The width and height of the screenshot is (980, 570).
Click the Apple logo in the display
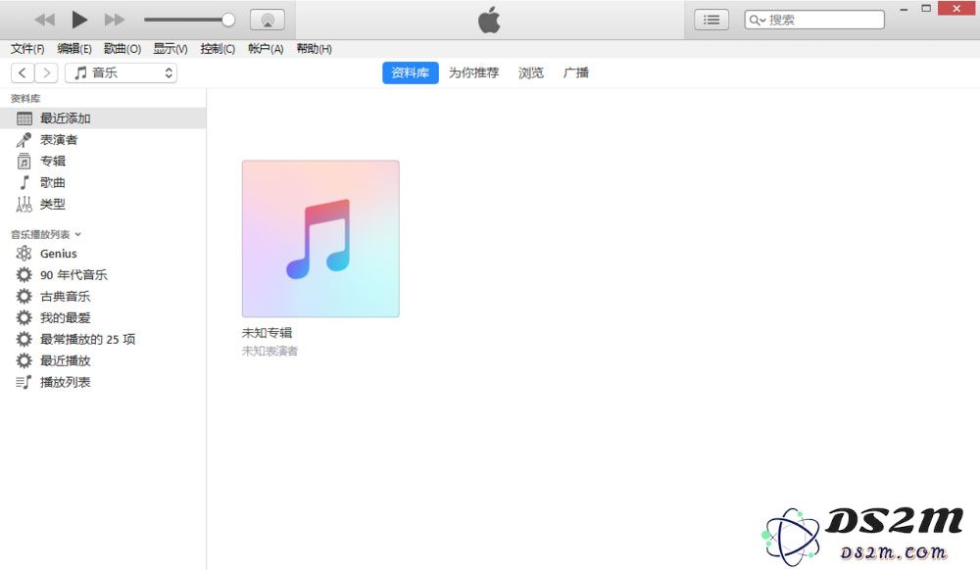click(x=489, y=20)
